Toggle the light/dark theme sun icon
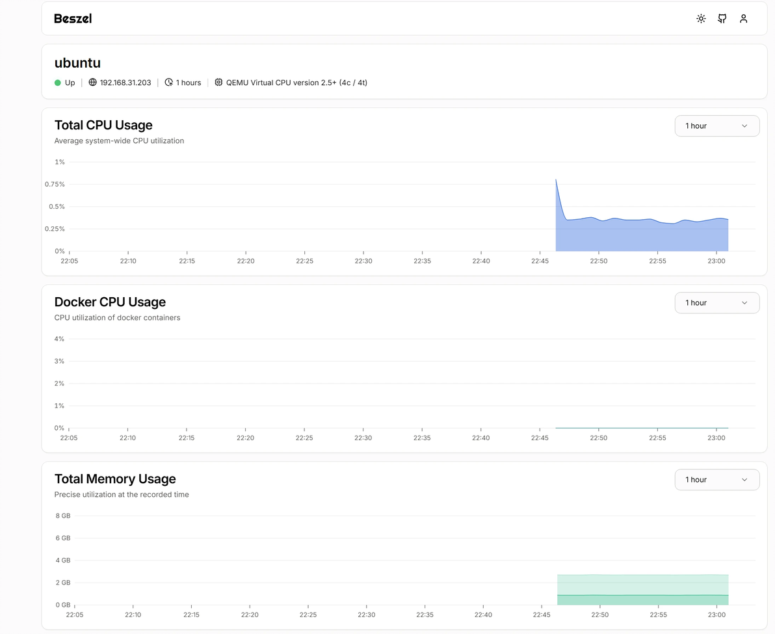The height and width of the screenshot is (634, 775). tap(701, 19)
